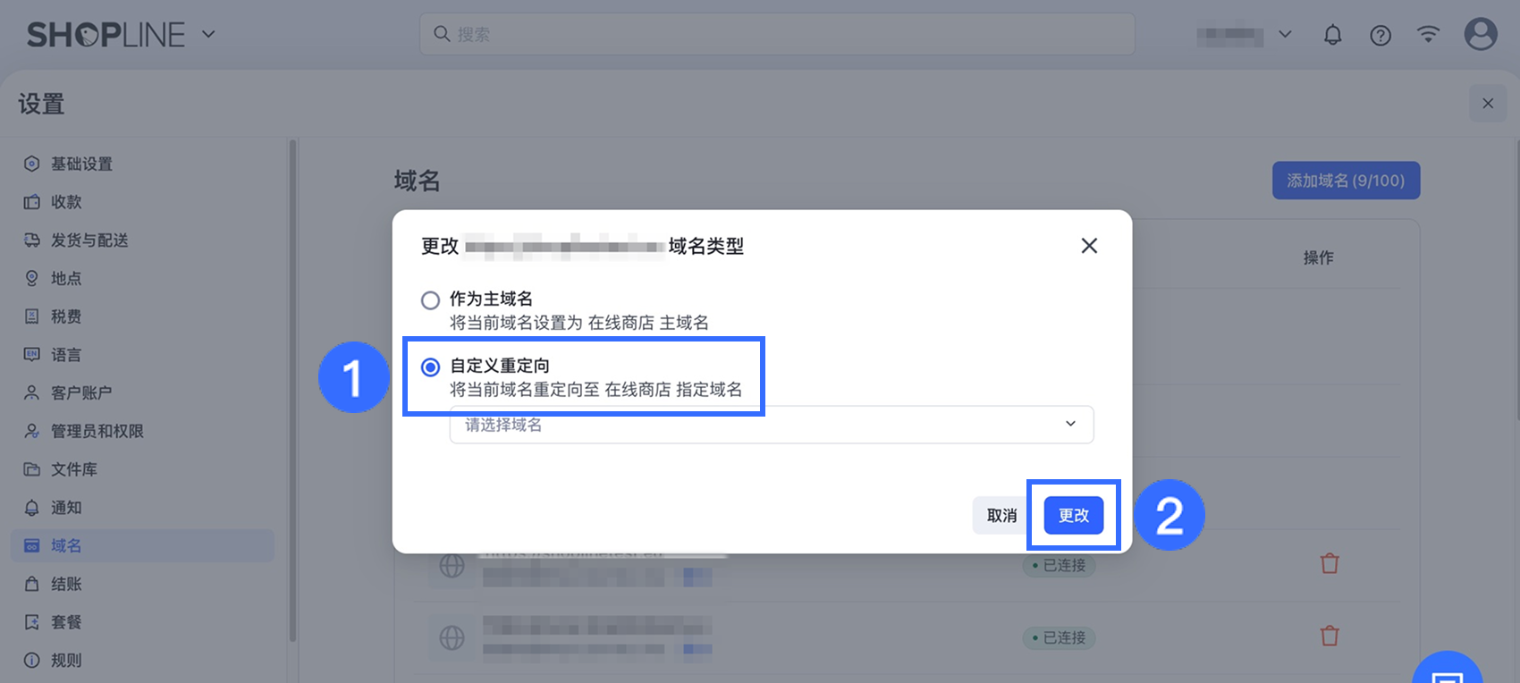
Task: Focus the 搜索 search field
Action: point(777,34)
